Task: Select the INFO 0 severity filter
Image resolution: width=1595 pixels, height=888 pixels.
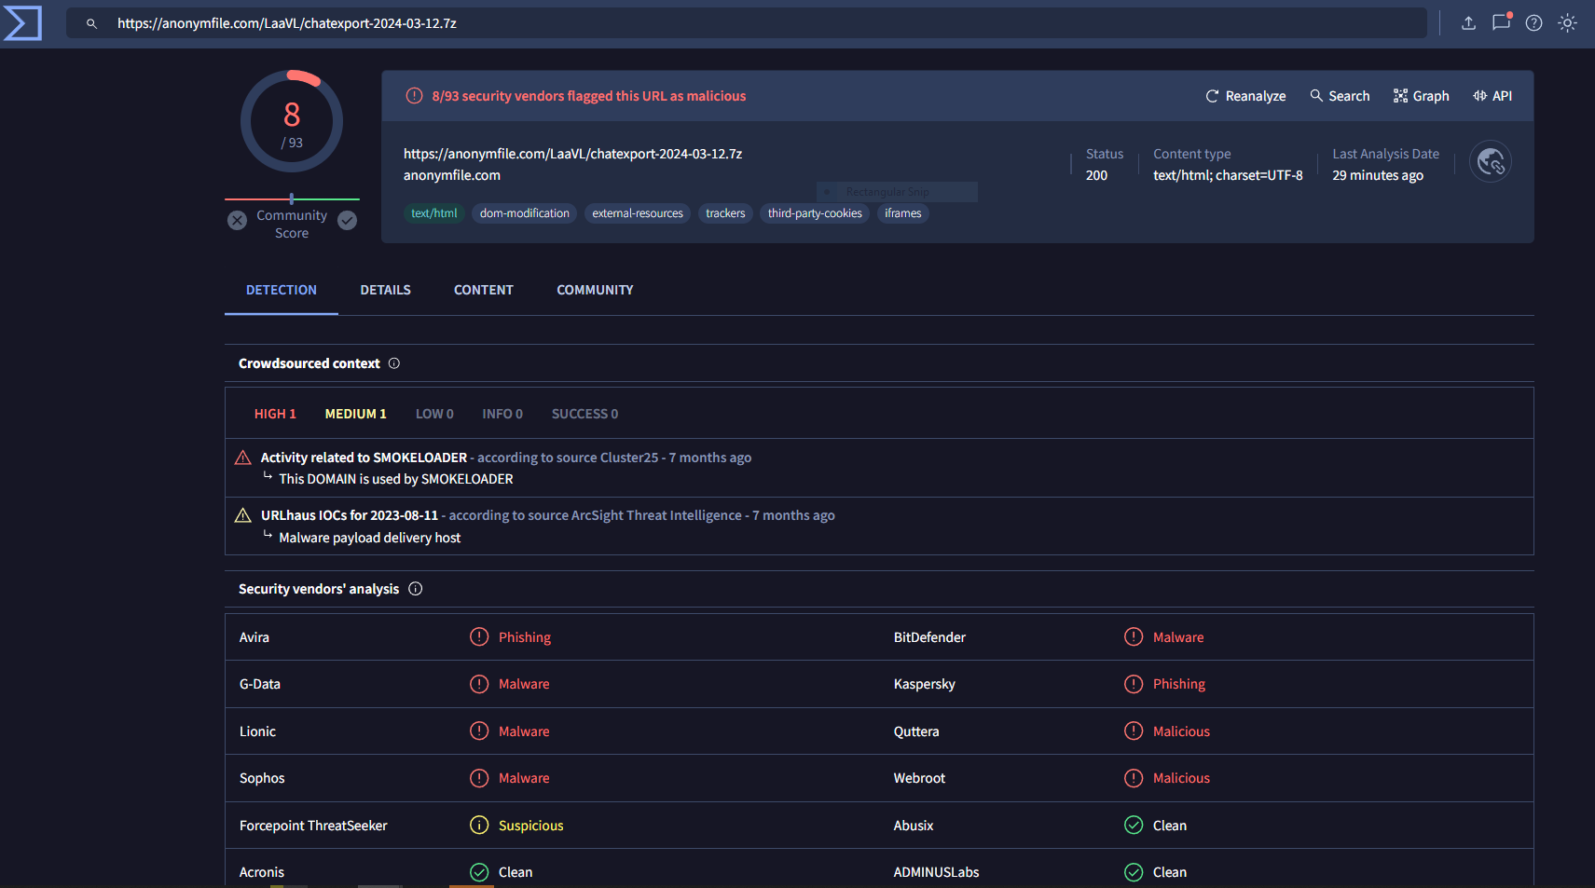Action: 502,414
